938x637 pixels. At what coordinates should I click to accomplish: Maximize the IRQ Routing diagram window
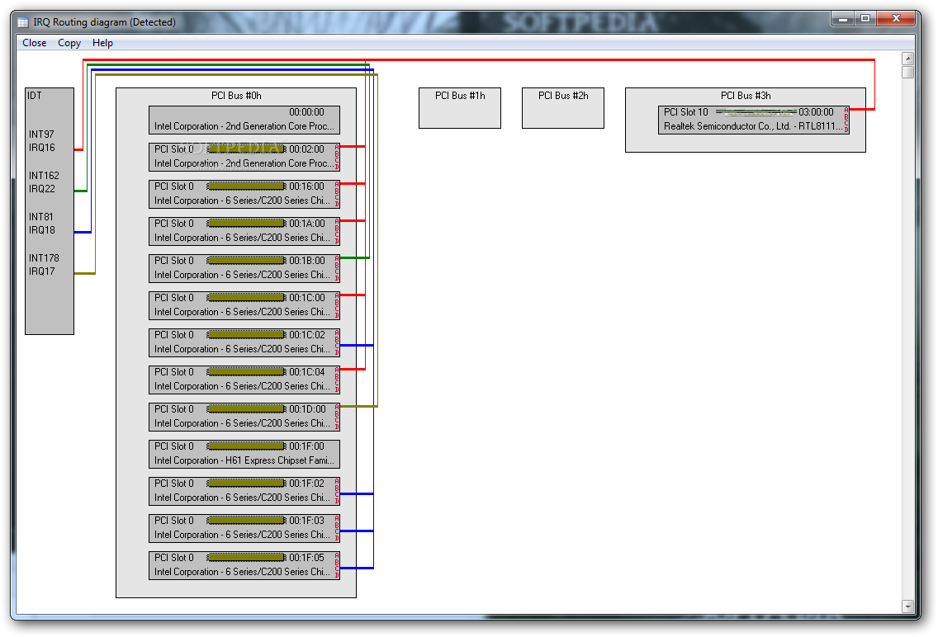coord(865,18)
